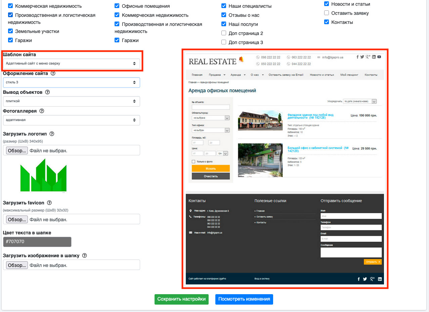Click help icon beside Загрузить изображение в шапку
The height and width of the screenshot is (312, 429).
[x=84, y=256]
